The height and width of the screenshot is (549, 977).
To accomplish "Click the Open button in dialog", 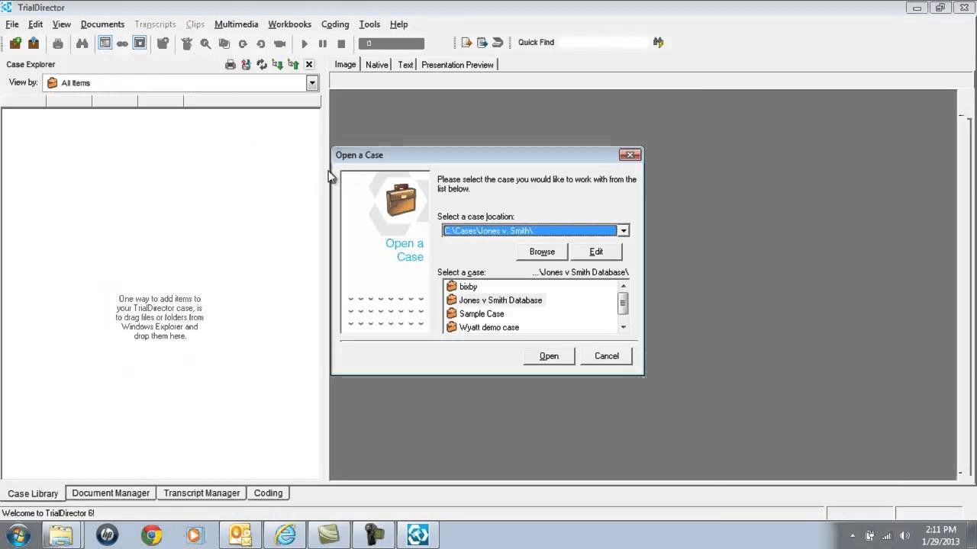I will [549, 356].
